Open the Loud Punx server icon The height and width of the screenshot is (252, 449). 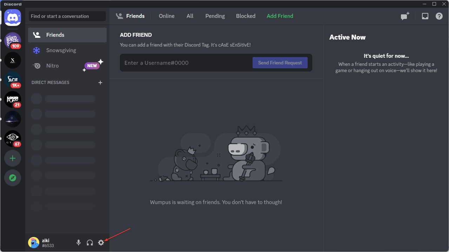(13, 99)
